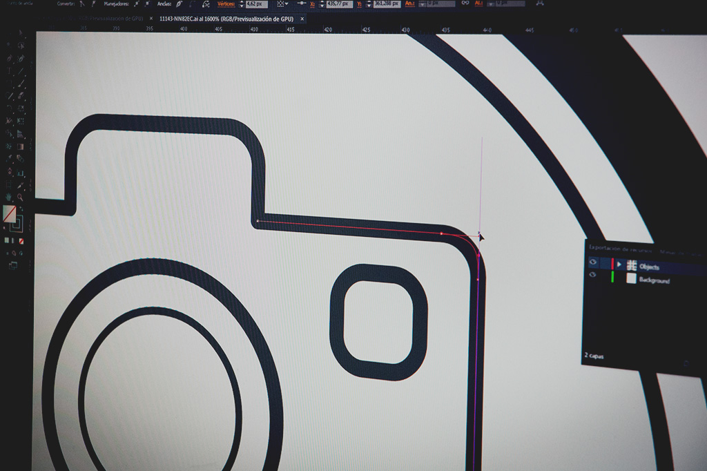Open the Change Screen Mode button

click(14, 265)
